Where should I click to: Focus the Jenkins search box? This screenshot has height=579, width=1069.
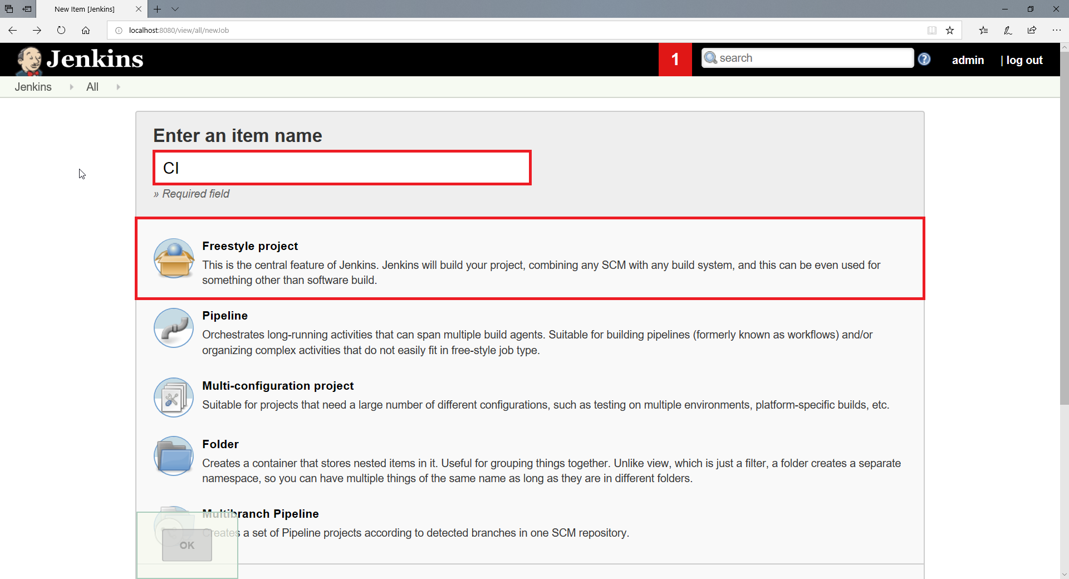pos(807,58)
